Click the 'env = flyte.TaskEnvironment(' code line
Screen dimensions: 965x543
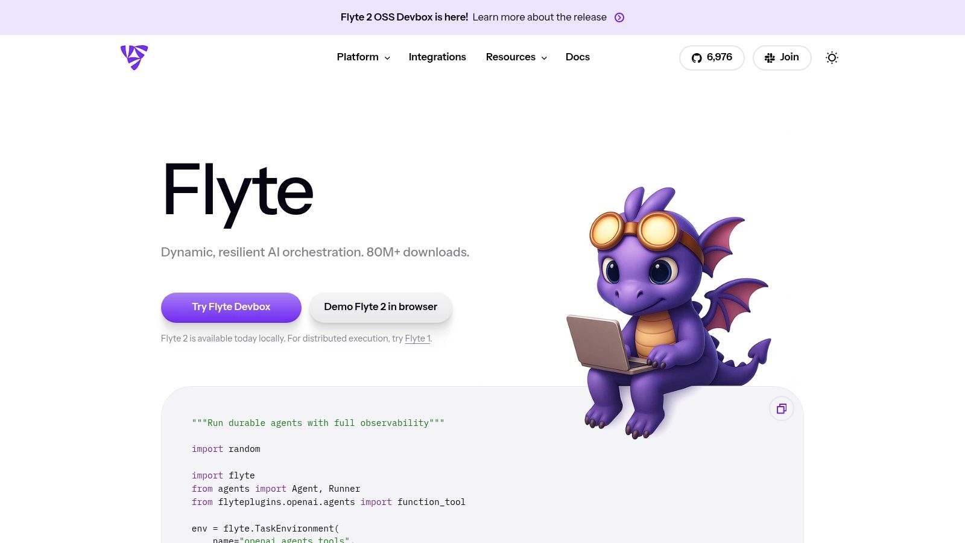pos(265,529)
